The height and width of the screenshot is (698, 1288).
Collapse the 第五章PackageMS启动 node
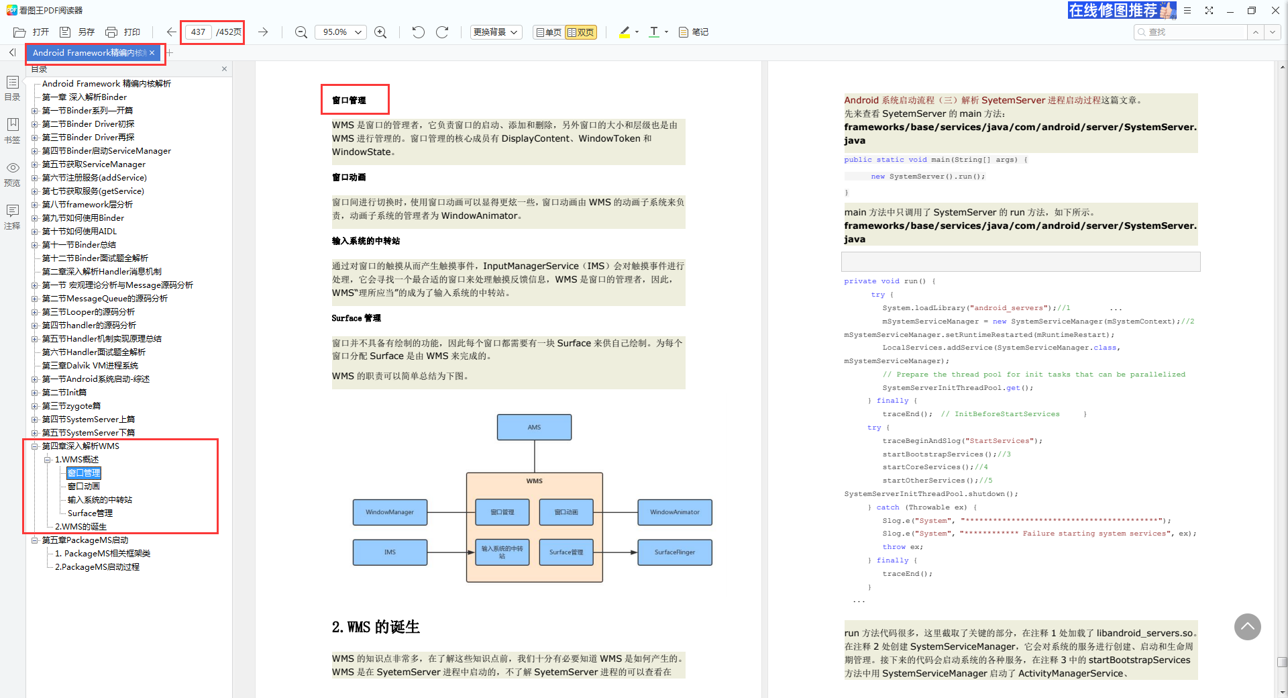(35, 540)
